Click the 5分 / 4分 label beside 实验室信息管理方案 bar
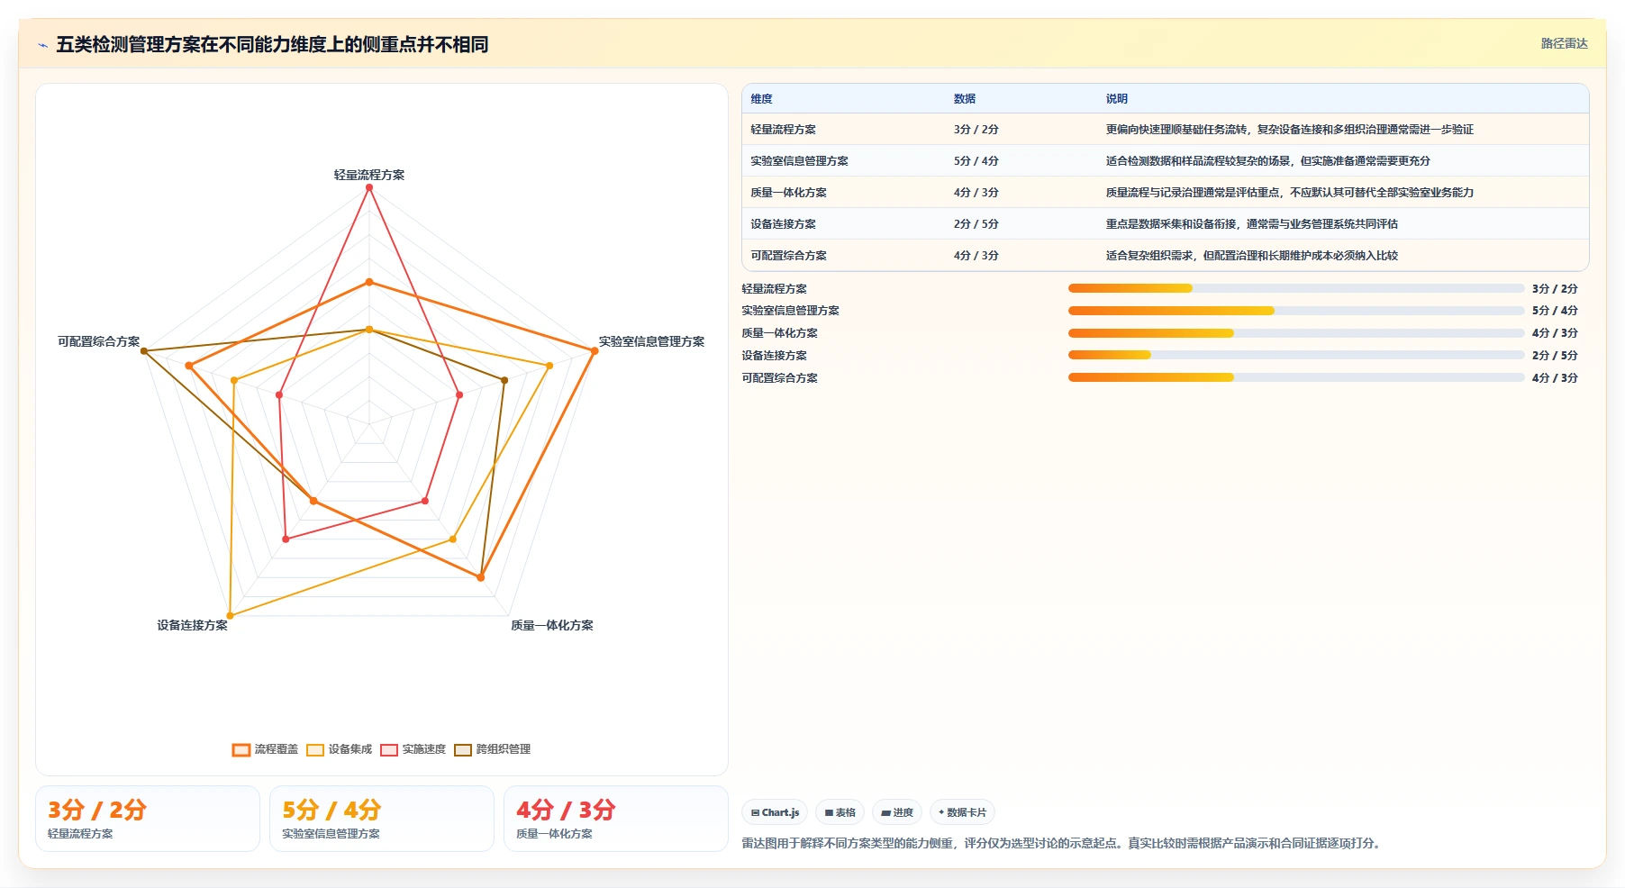The image size is (1625, 888). tap(1555, 311)
